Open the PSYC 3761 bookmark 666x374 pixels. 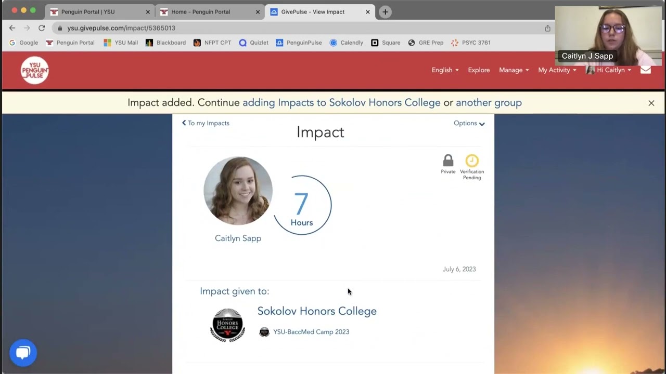(x=471, y=43)
